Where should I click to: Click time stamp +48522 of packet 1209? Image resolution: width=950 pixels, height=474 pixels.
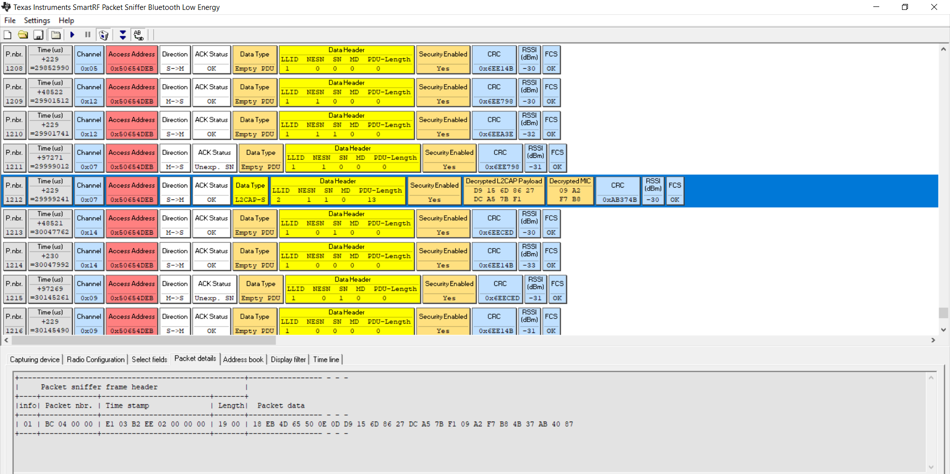point(50,92)
